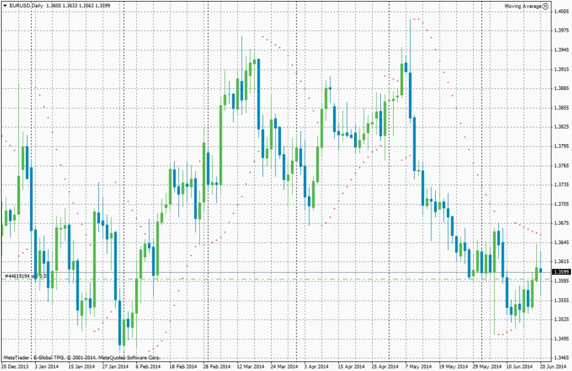
Task: Click the 10 Jun 2014 date label
Action: tap(519, 367)
